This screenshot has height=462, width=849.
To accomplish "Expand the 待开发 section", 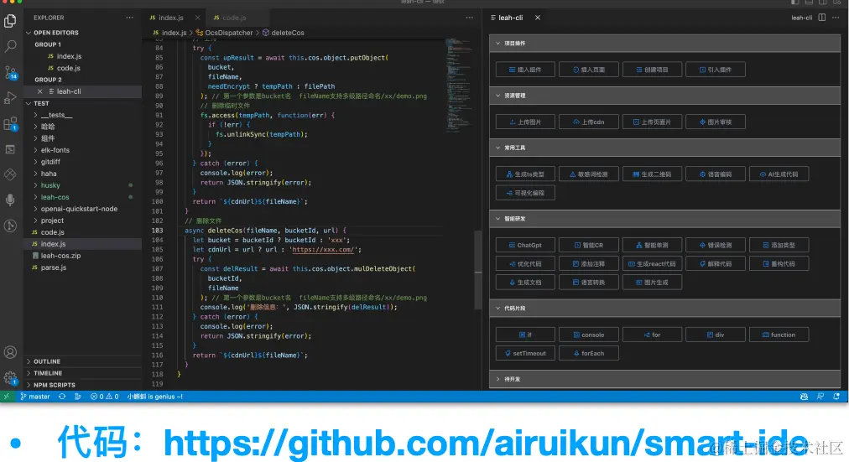I will pos(665,379).
